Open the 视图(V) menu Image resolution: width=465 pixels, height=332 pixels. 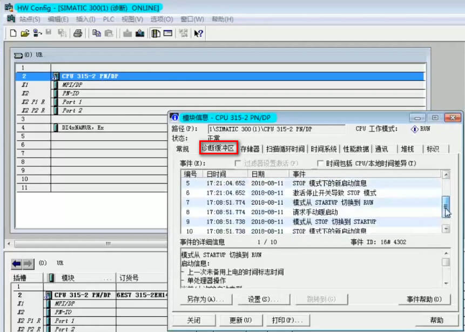[x=132, y=19]
